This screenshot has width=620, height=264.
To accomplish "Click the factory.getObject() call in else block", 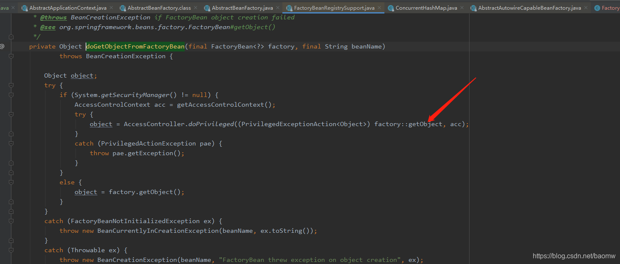I will point(145,192).
